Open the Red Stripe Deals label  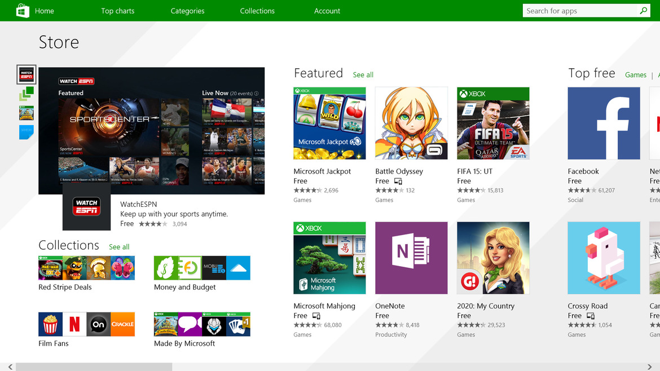(65, 288)
